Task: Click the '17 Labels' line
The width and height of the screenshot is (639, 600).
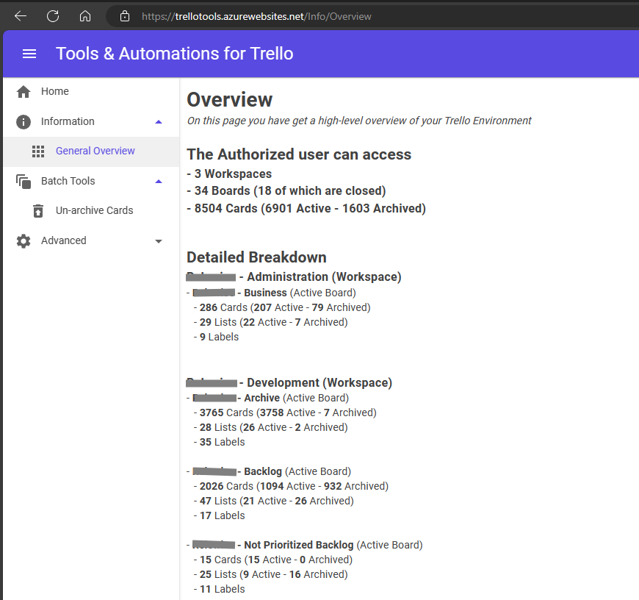Action: point(220,515)
